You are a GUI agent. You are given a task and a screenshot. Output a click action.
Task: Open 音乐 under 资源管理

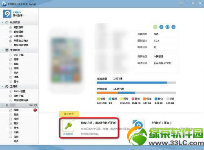[16, 64]
